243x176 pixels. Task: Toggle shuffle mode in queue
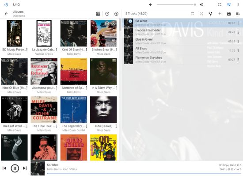pos(201,14)
